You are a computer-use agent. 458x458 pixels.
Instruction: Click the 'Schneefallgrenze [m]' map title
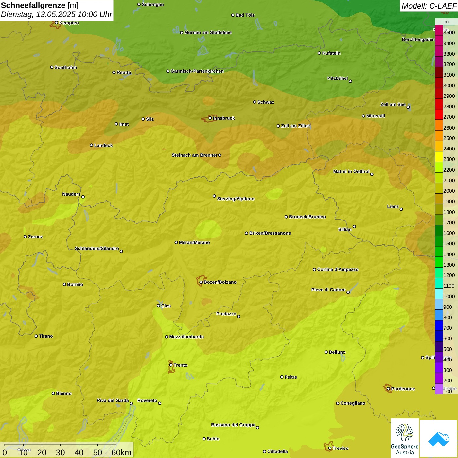tap(40, 5)
